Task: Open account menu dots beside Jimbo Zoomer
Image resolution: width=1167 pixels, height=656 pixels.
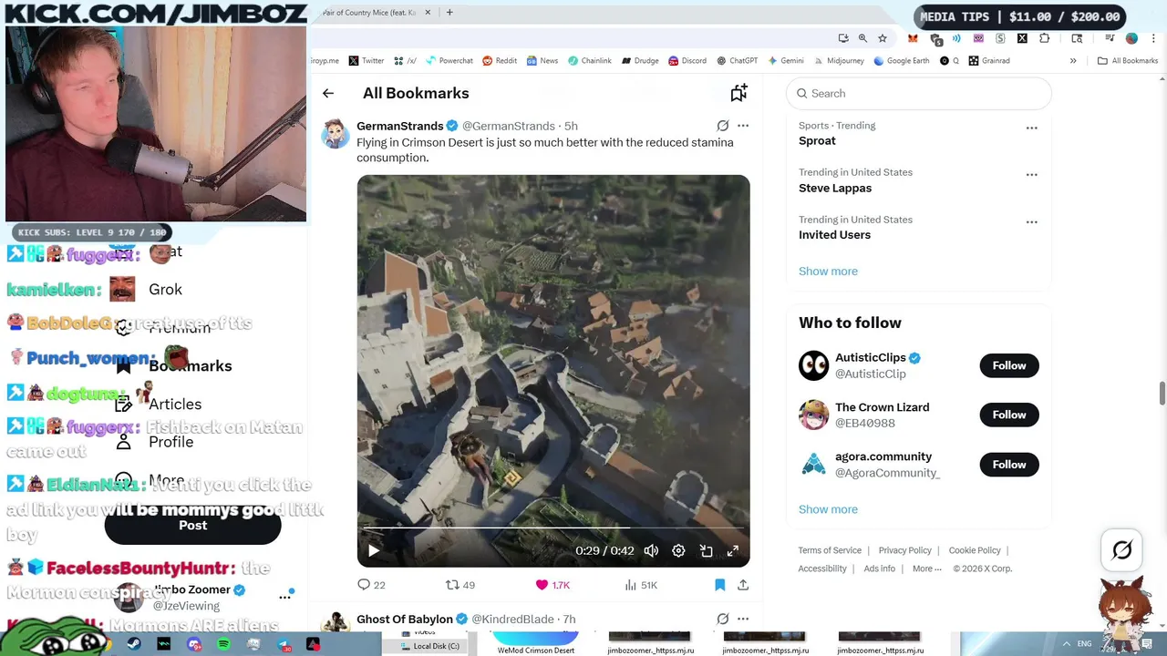Action: click(284, 597)
